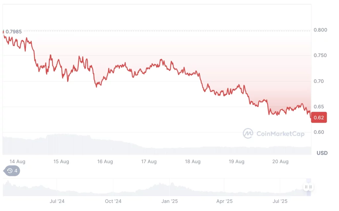Click the 17 Aug date label
The image size is (339, 211).
149,162
